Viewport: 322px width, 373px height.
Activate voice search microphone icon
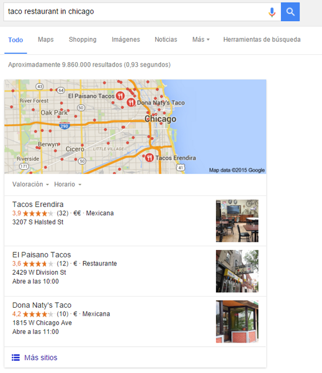pos(272,12)
